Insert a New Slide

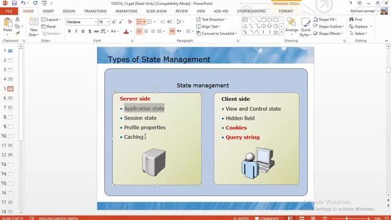pos(34,27)
